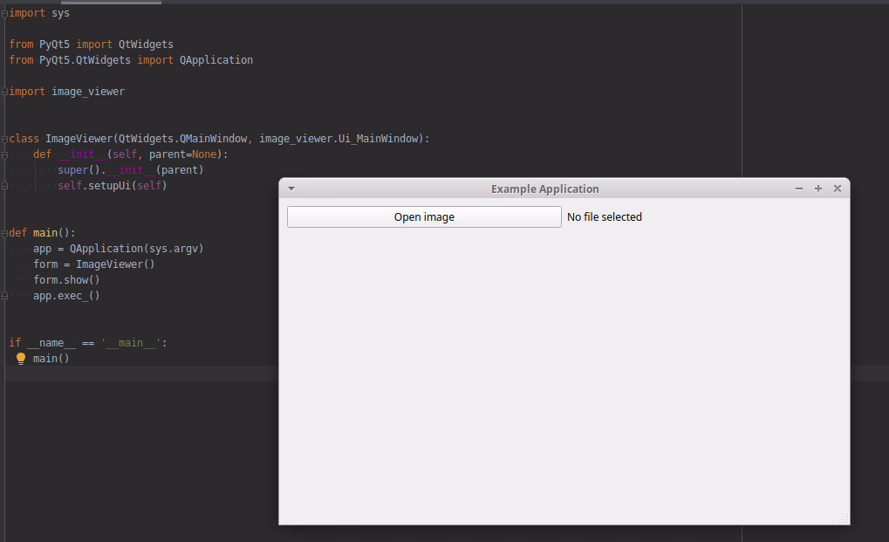Minimize the Example Application window
This screenshot has width=889, height=542.
tap(799, 189)
